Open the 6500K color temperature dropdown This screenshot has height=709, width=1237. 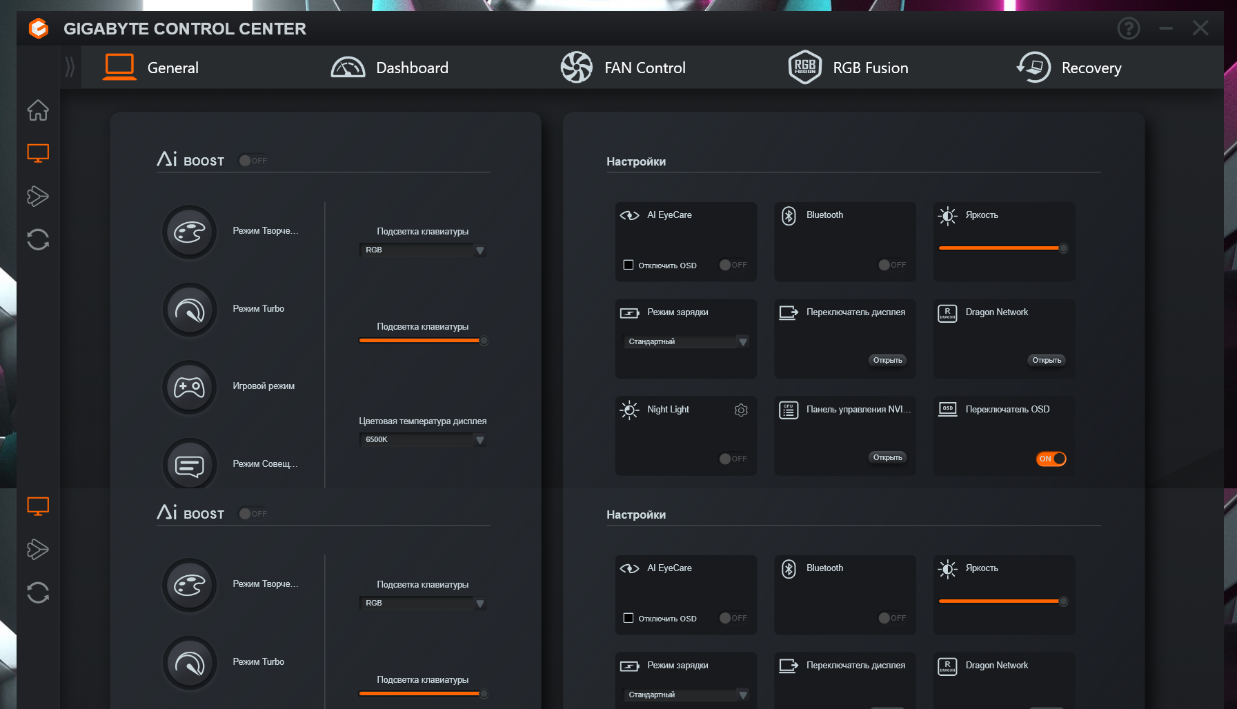422,440
